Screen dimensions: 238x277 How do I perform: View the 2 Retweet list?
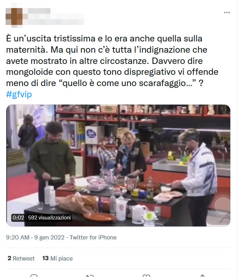21,258
